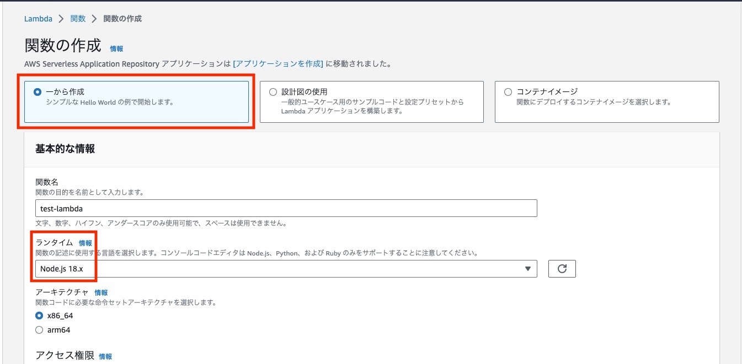Go to Lambda in the breadcrumb
Viewport: 742px width, 364px height.
tap(38, 19)
